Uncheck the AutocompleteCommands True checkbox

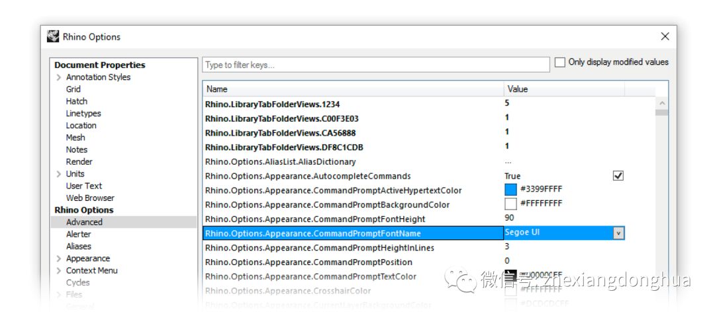pyautogui.click(x=618, y=176)
